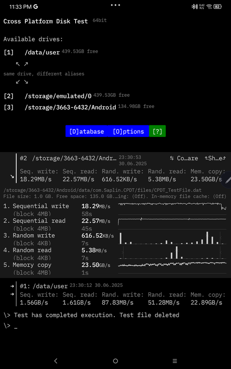Tap the pencil edit icon at right edge

227,180
